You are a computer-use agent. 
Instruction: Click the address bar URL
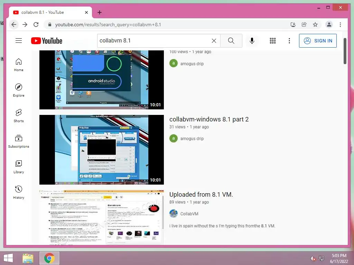[x=108, y=24]
